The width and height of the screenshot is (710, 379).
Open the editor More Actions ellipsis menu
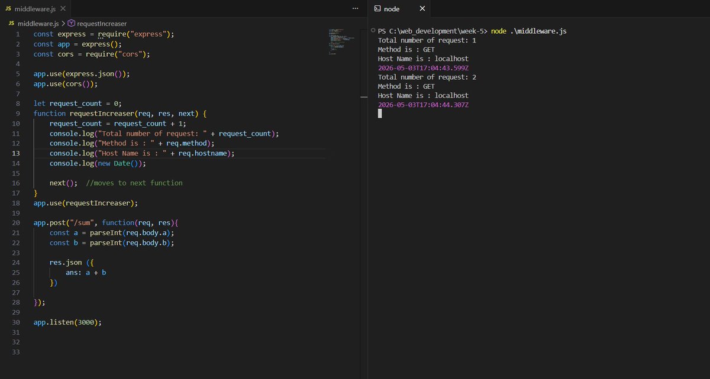coord(354,9)
